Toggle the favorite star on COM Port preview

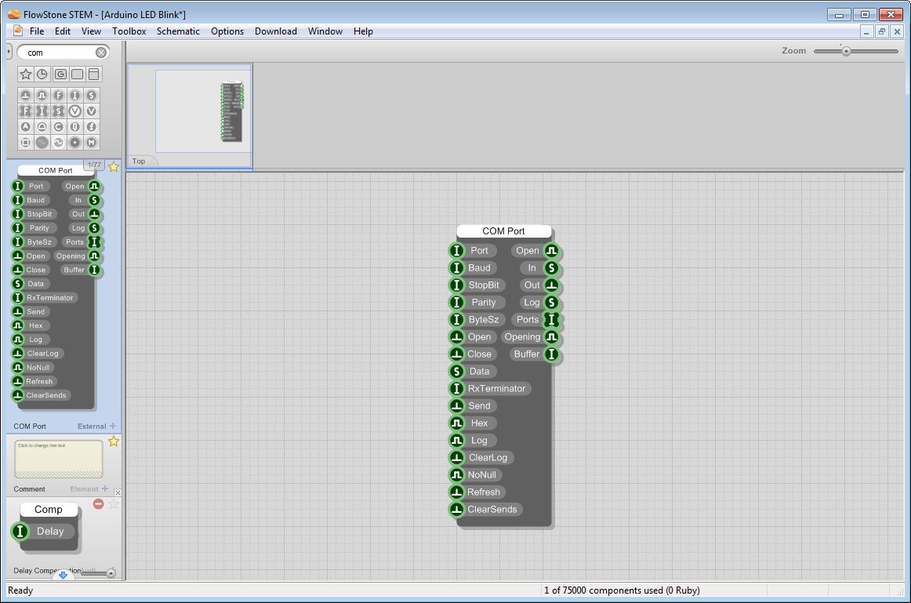coord(114,166)
